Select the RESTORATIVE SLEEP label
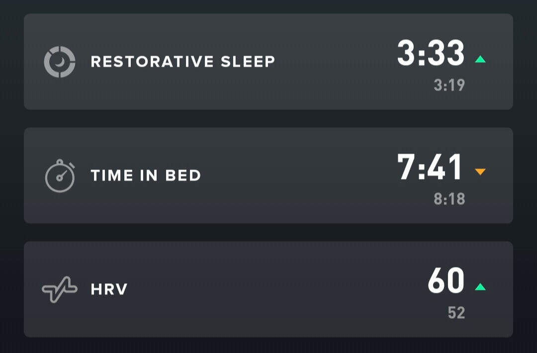 (182, 62)
